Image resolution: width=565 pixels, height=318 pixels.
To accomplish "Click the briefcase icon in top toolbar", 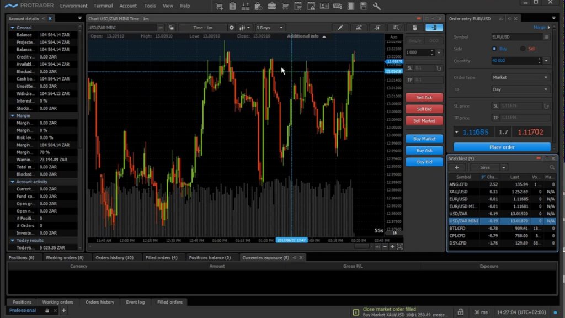I will pos(271,6).
